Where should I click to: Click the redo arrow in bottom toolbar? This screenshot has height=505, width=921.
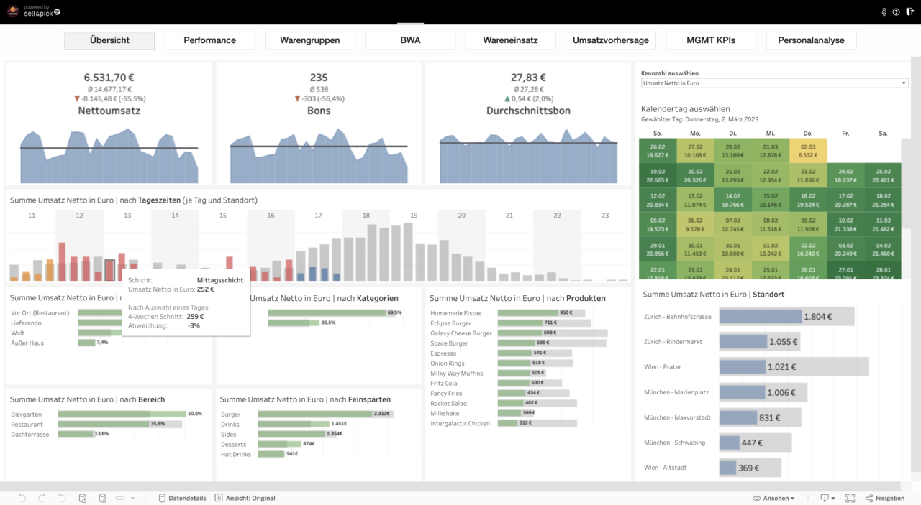(x=42, y=498)
